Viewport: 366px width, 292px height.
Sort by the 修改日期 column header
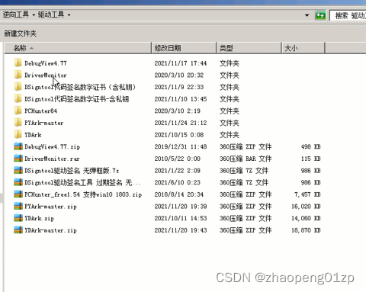click(x=184, y=48)
